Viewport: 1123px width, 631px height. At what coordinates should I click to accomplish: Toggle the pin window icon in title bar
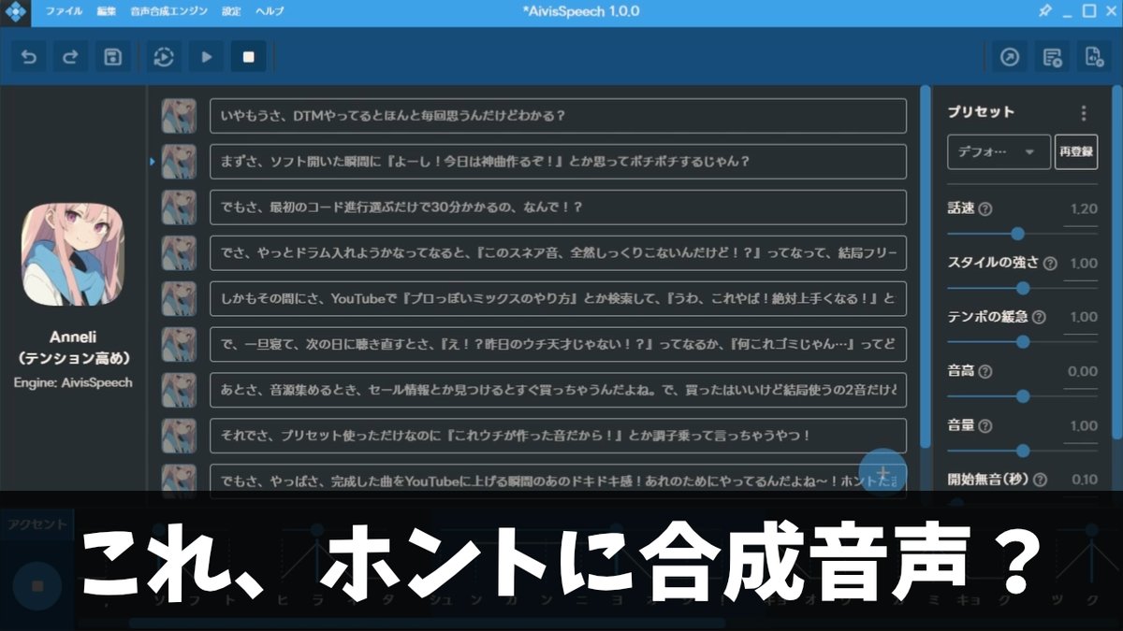tap(1045, 11)
